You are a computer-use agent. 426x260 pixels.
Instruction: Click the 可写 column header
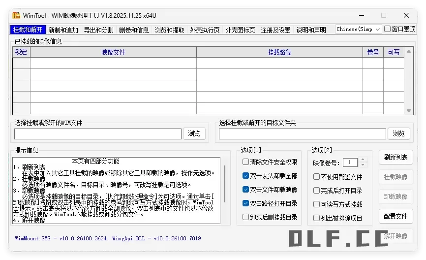point(394,52)
